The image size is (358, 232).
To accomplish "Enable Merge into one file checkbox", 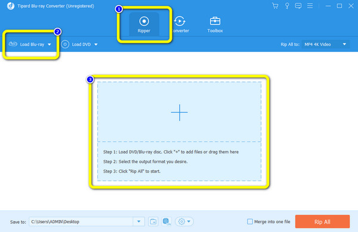I will pos(250,221).
